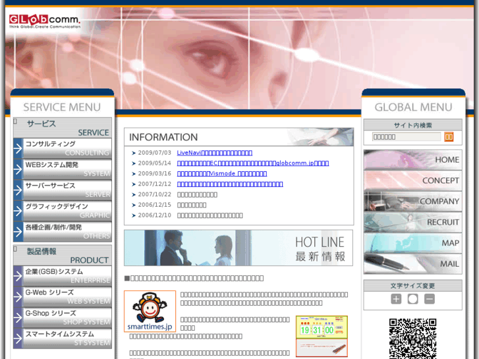Open the 2009/07/03 LiveNavi news link
This screenshot has width=479, height=359.
click(x=214, y=153)
